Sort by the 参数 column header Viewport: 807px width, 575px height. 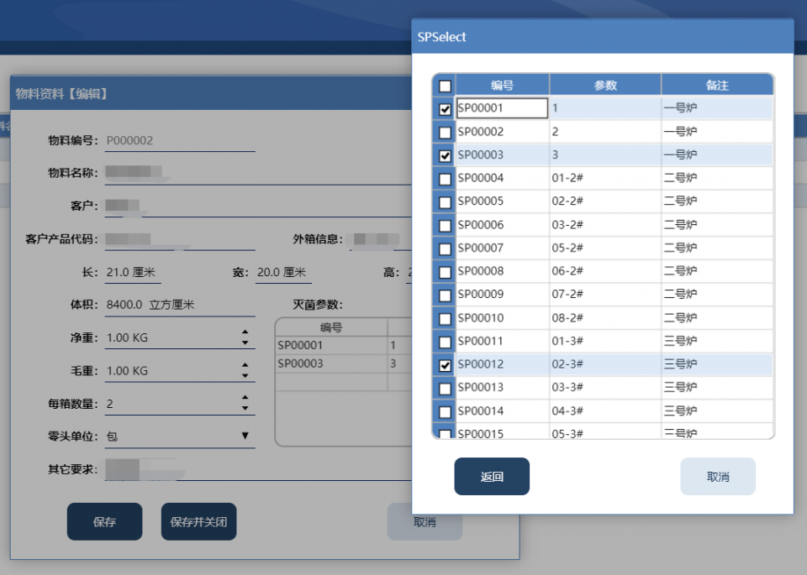(605, 85)
